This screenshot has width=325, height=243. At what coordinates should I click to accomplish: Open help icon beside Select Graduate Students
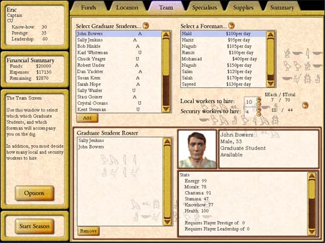[x=146, y=26]
